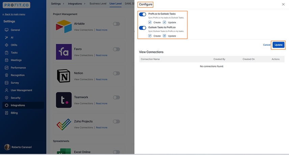The width and height of the screenshot is (289, 155).
Task: Click the Favro logo
Action: 64,52
